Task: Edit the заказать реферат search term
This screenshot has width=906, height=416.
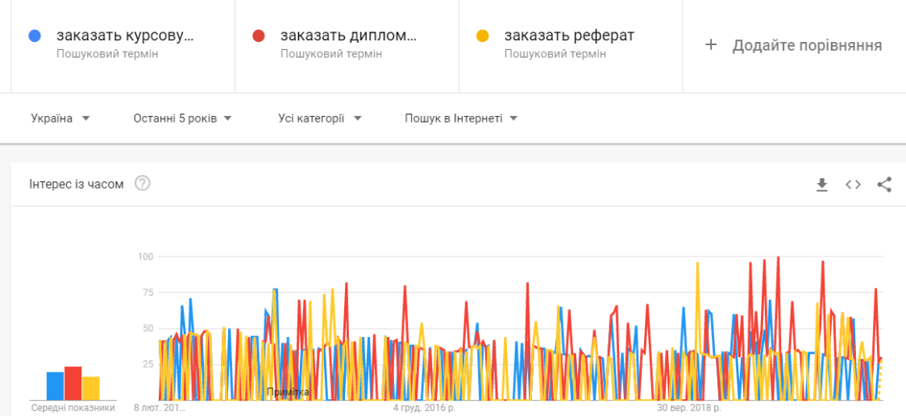Action: pos(569,35)
